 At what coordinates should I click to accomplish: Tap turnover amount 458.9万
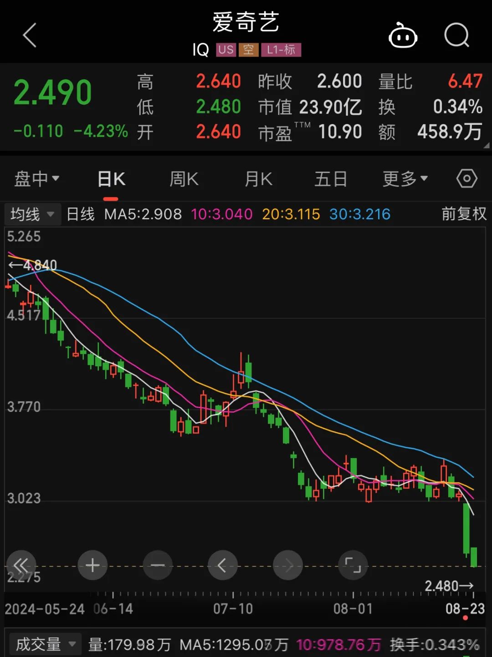pos(450,132)
